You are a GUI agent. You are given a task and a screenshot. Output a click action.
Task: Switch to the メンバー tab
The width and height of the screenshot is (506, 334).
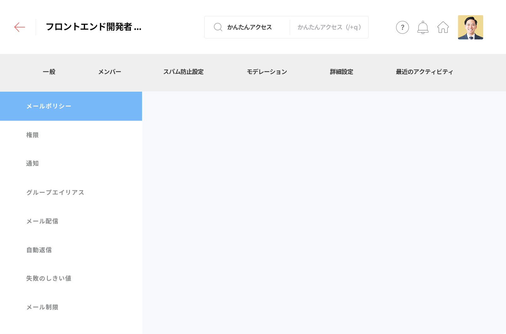109,72
